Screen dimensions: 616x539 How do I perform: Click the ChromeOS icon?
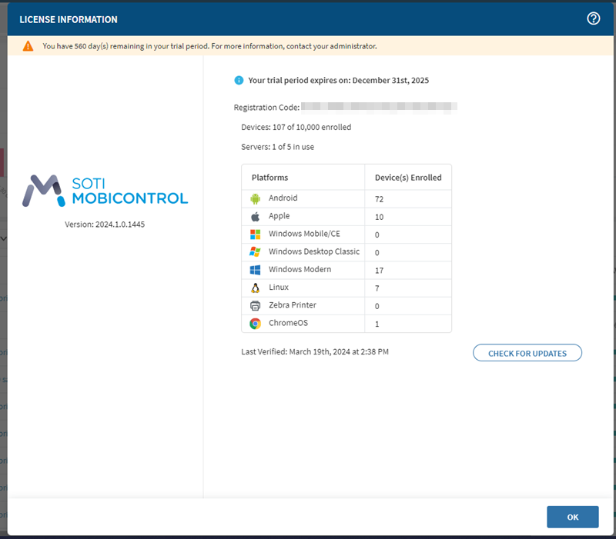point(255,324)
